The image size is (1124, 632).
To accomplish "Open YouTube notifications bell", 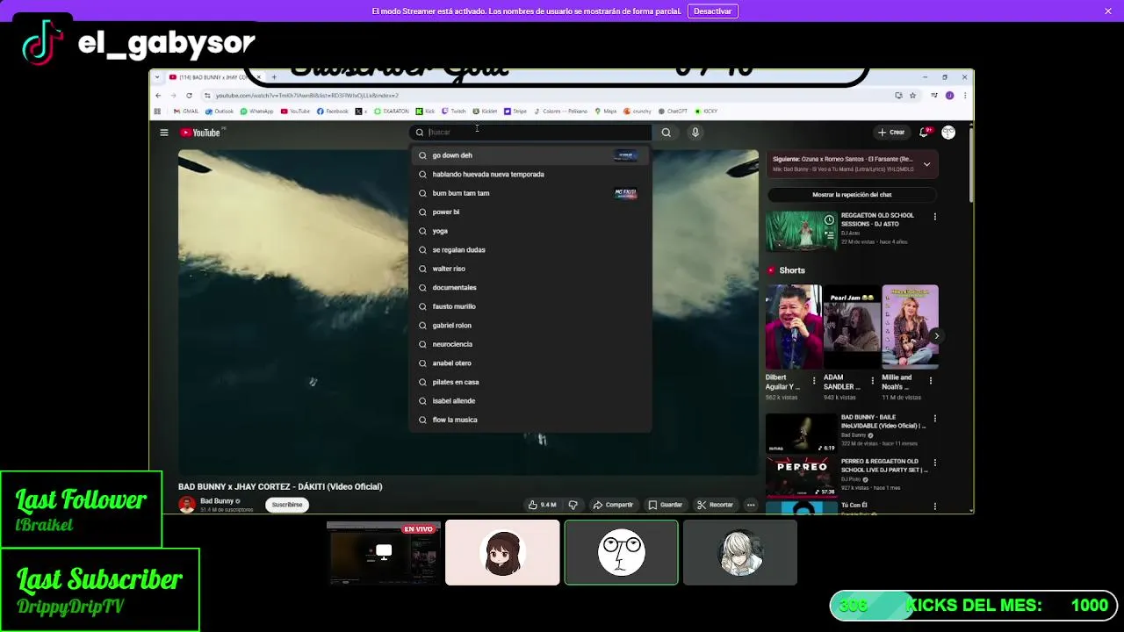I will point(924,133).
